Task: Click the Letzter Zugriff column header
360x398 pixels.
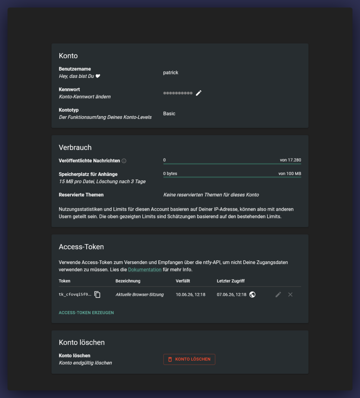Action: pyautogui.click(x=231, y=281)
